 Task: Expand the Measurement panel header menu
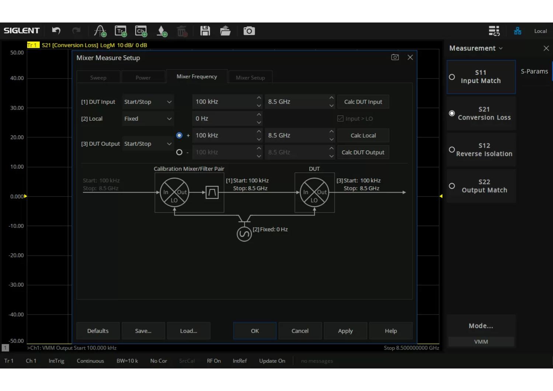coord(476,48)
